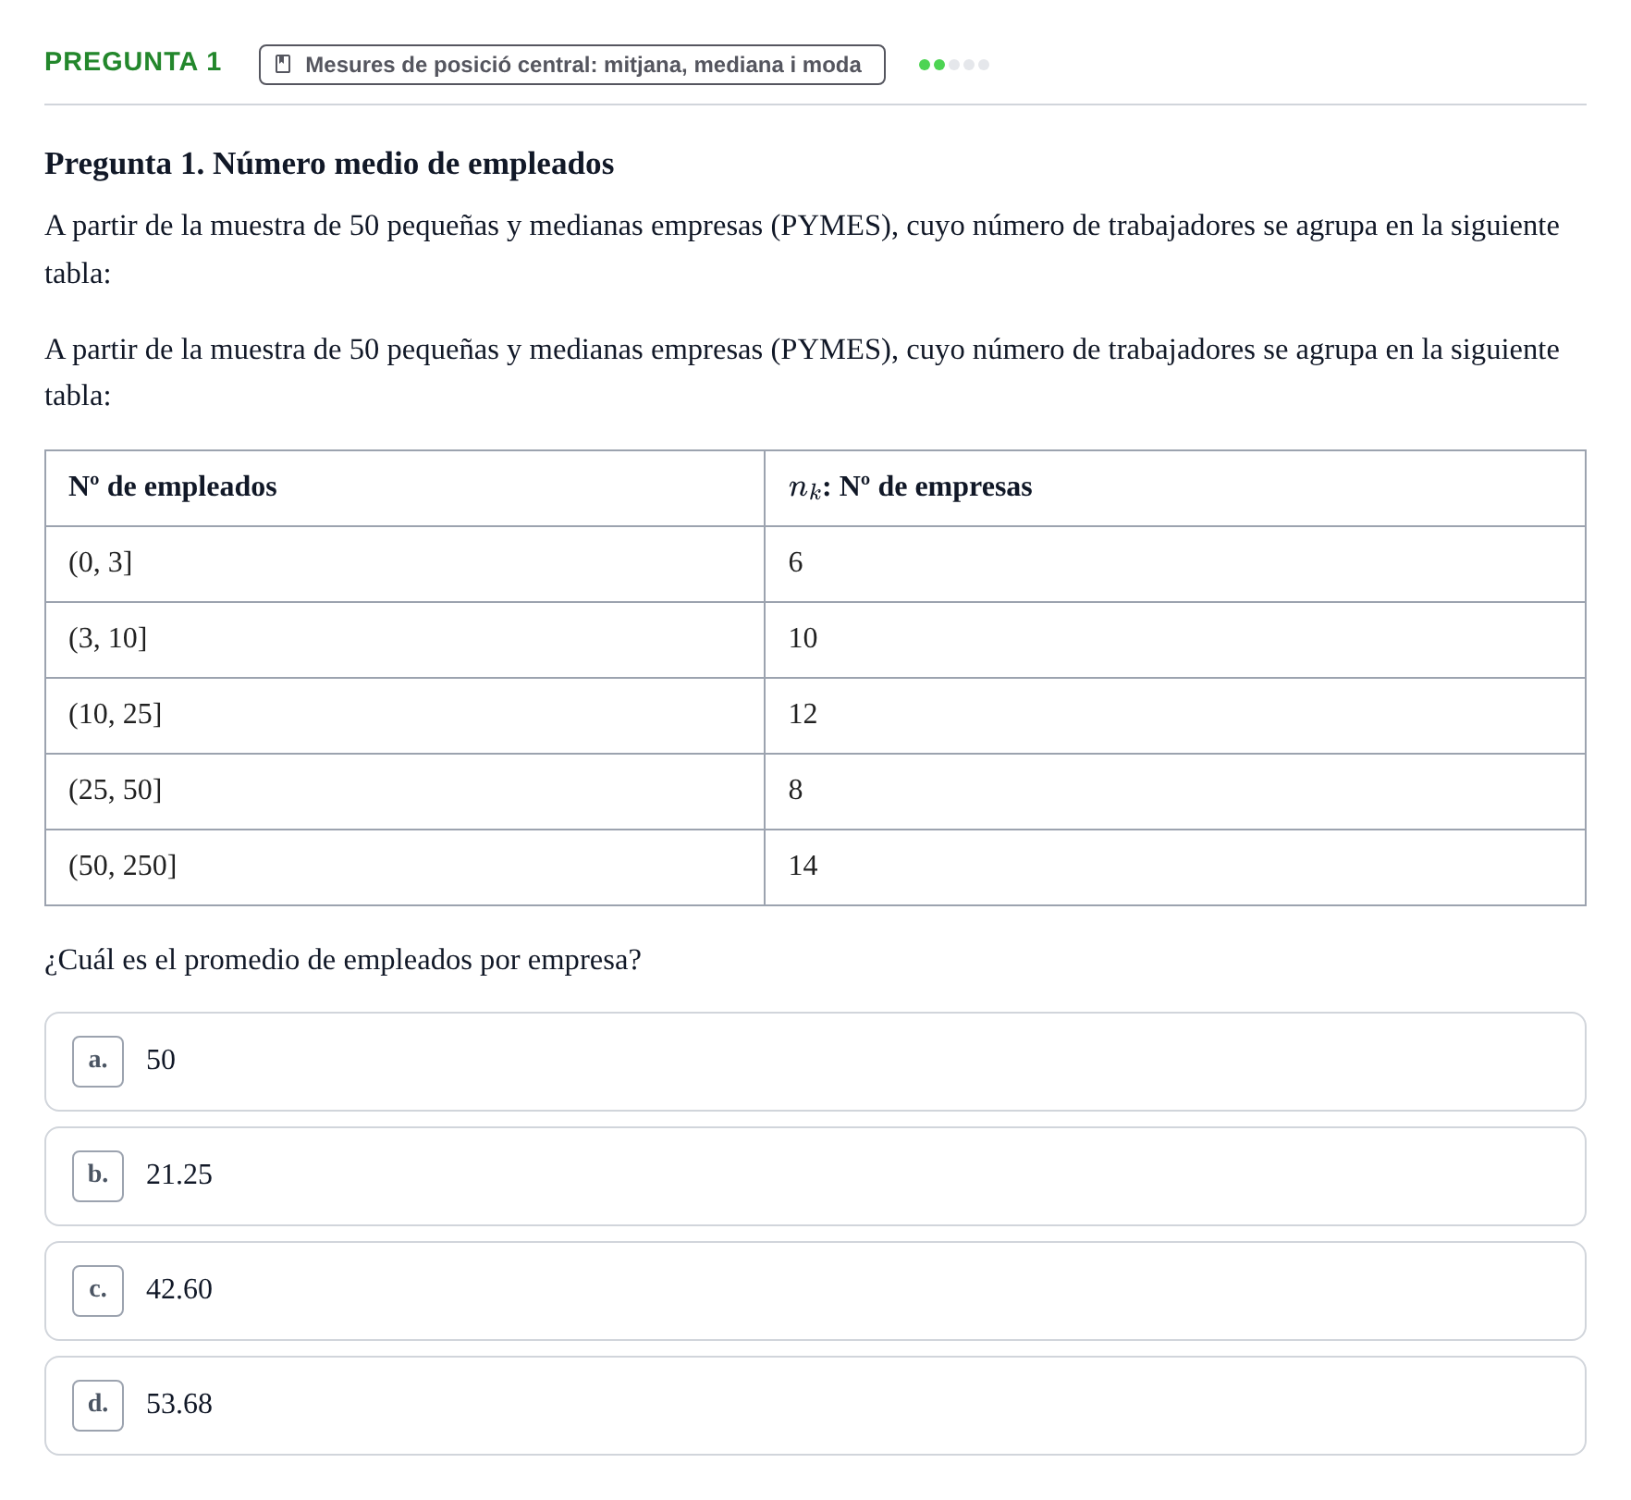The image size is (1631, 1500).
Task: Open the topic tag 'Mesures de posició central'
Action: coord(571,65)
